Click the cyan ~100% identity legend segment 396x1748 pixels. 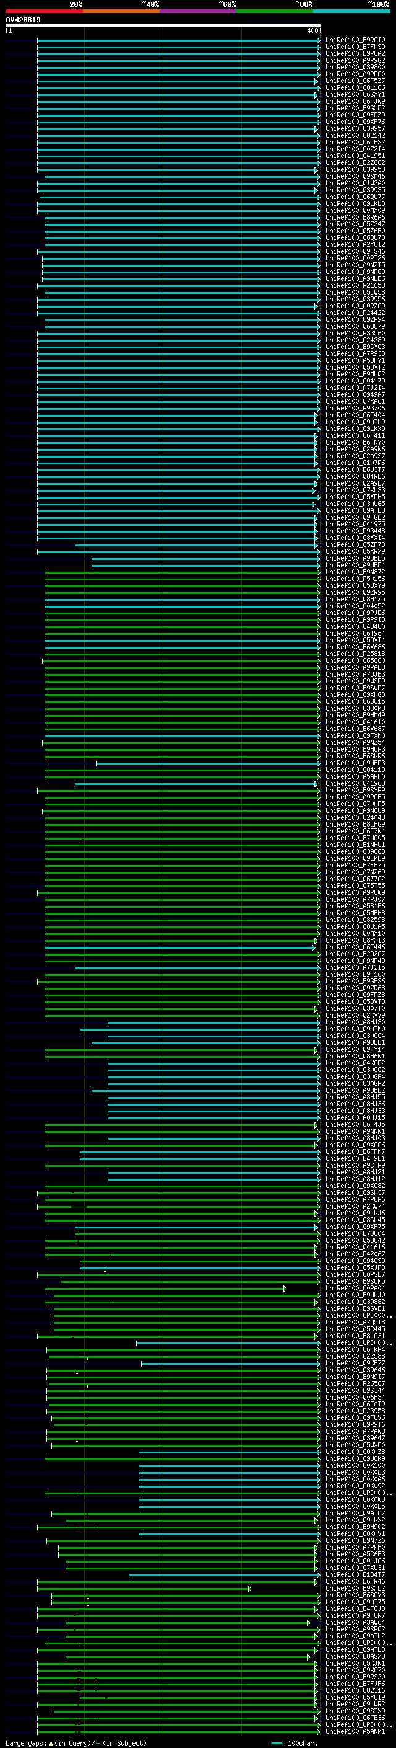[351, 11]
